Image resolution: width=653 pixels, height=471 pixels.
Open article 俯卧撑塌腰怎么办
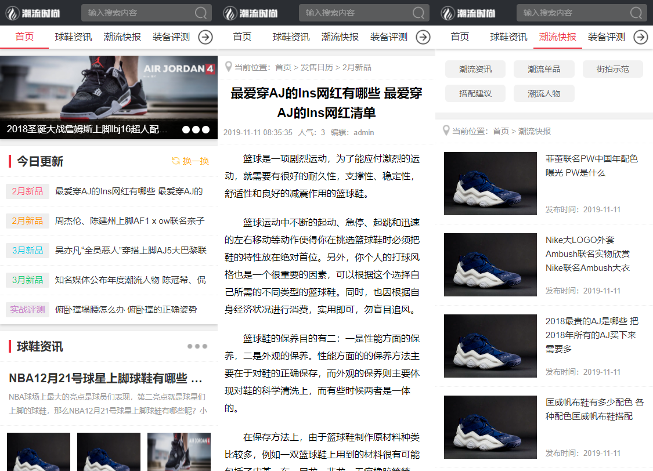click(x=126, y=309)
